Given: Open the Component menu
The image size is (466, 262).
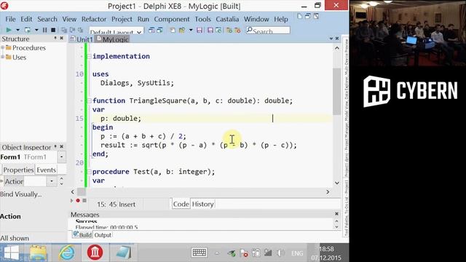Looking at the screenshot, I should pos(172,19).
